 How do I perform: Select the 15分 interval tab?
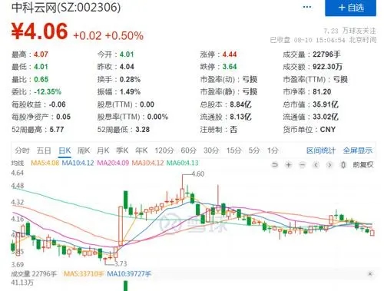coord(234,150)
